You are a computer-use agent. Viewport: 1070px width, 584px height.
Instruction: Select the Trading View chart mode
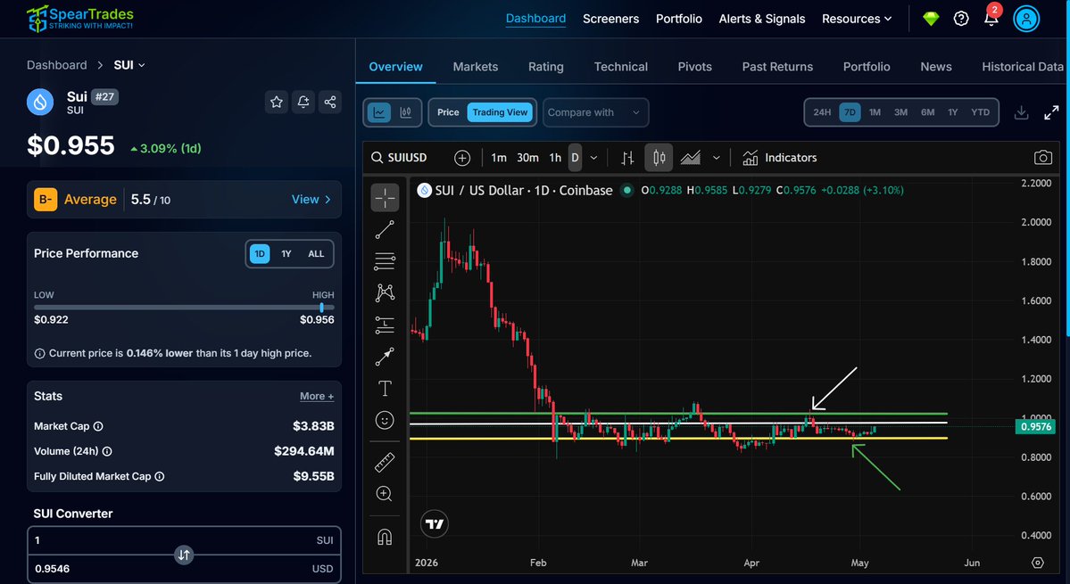click(x=501, y=112)
